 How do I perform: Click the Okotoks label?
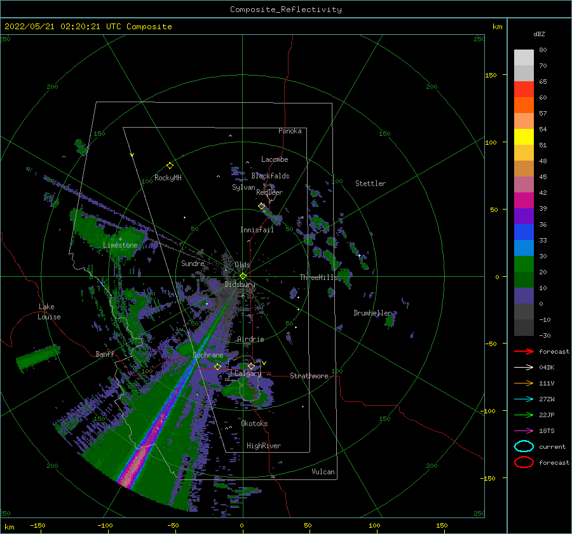tap(254, 424)
